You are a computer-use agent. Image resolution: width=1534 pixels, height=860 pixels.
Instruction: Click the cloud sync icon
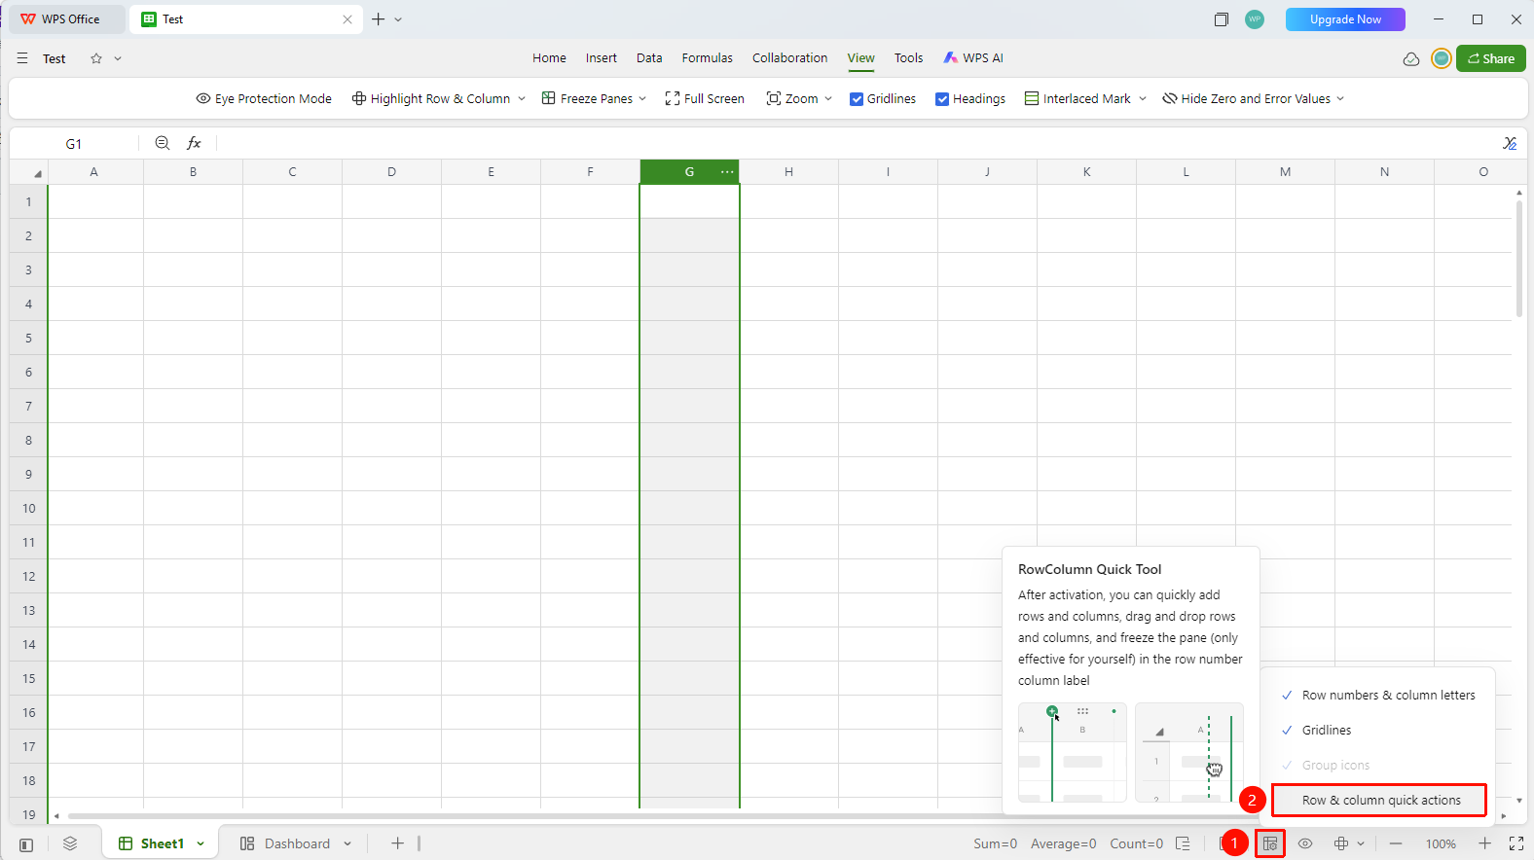(1410, 58)
